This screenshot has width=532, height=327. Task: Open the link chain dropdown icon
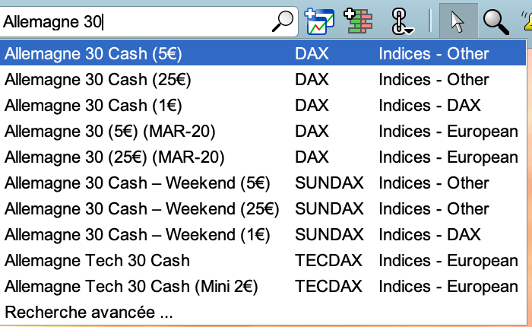[402, 22]
